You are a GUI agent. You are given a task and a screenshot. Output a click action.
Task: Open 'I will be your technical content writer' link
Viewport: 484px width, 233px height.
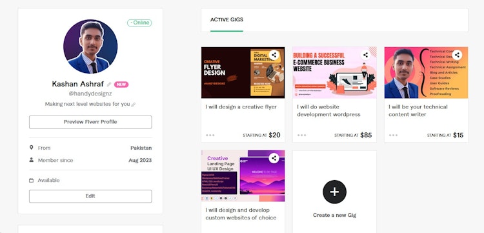[x=418, y=110]
